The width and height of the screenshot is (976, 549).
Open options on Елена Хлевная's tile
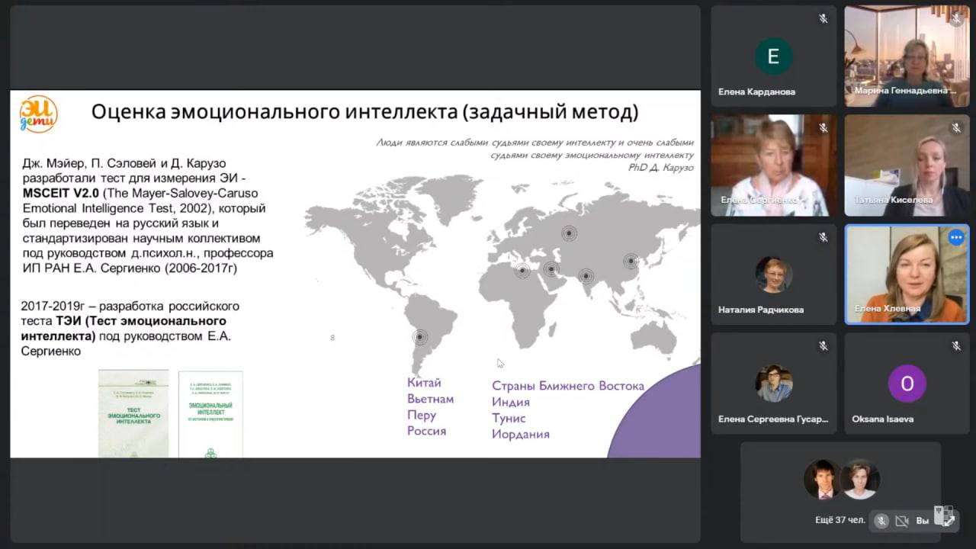click(x=956, y=237)
